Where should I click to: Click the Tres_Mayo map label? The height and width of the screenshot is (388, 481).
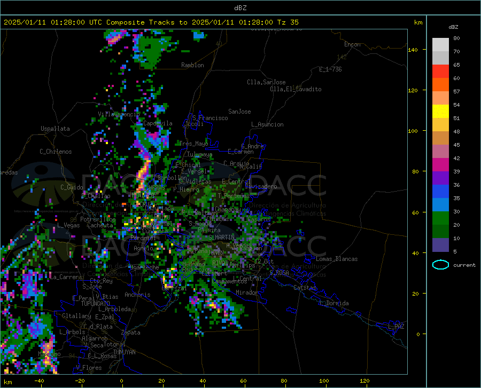point(193,144)
